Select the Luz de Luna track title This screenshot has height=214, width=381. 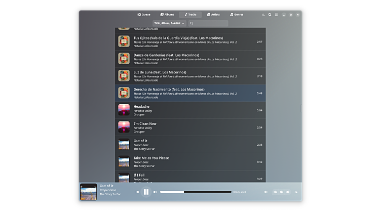pyautogui.click(x=160, y=72)
